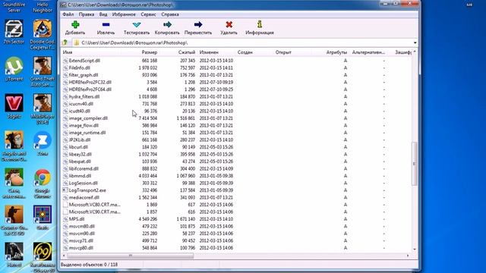The height and width of the screenshot is (273, 486).
Task: Click the Копировать (Copy) toolbar icon
Action: coord(167,25)
